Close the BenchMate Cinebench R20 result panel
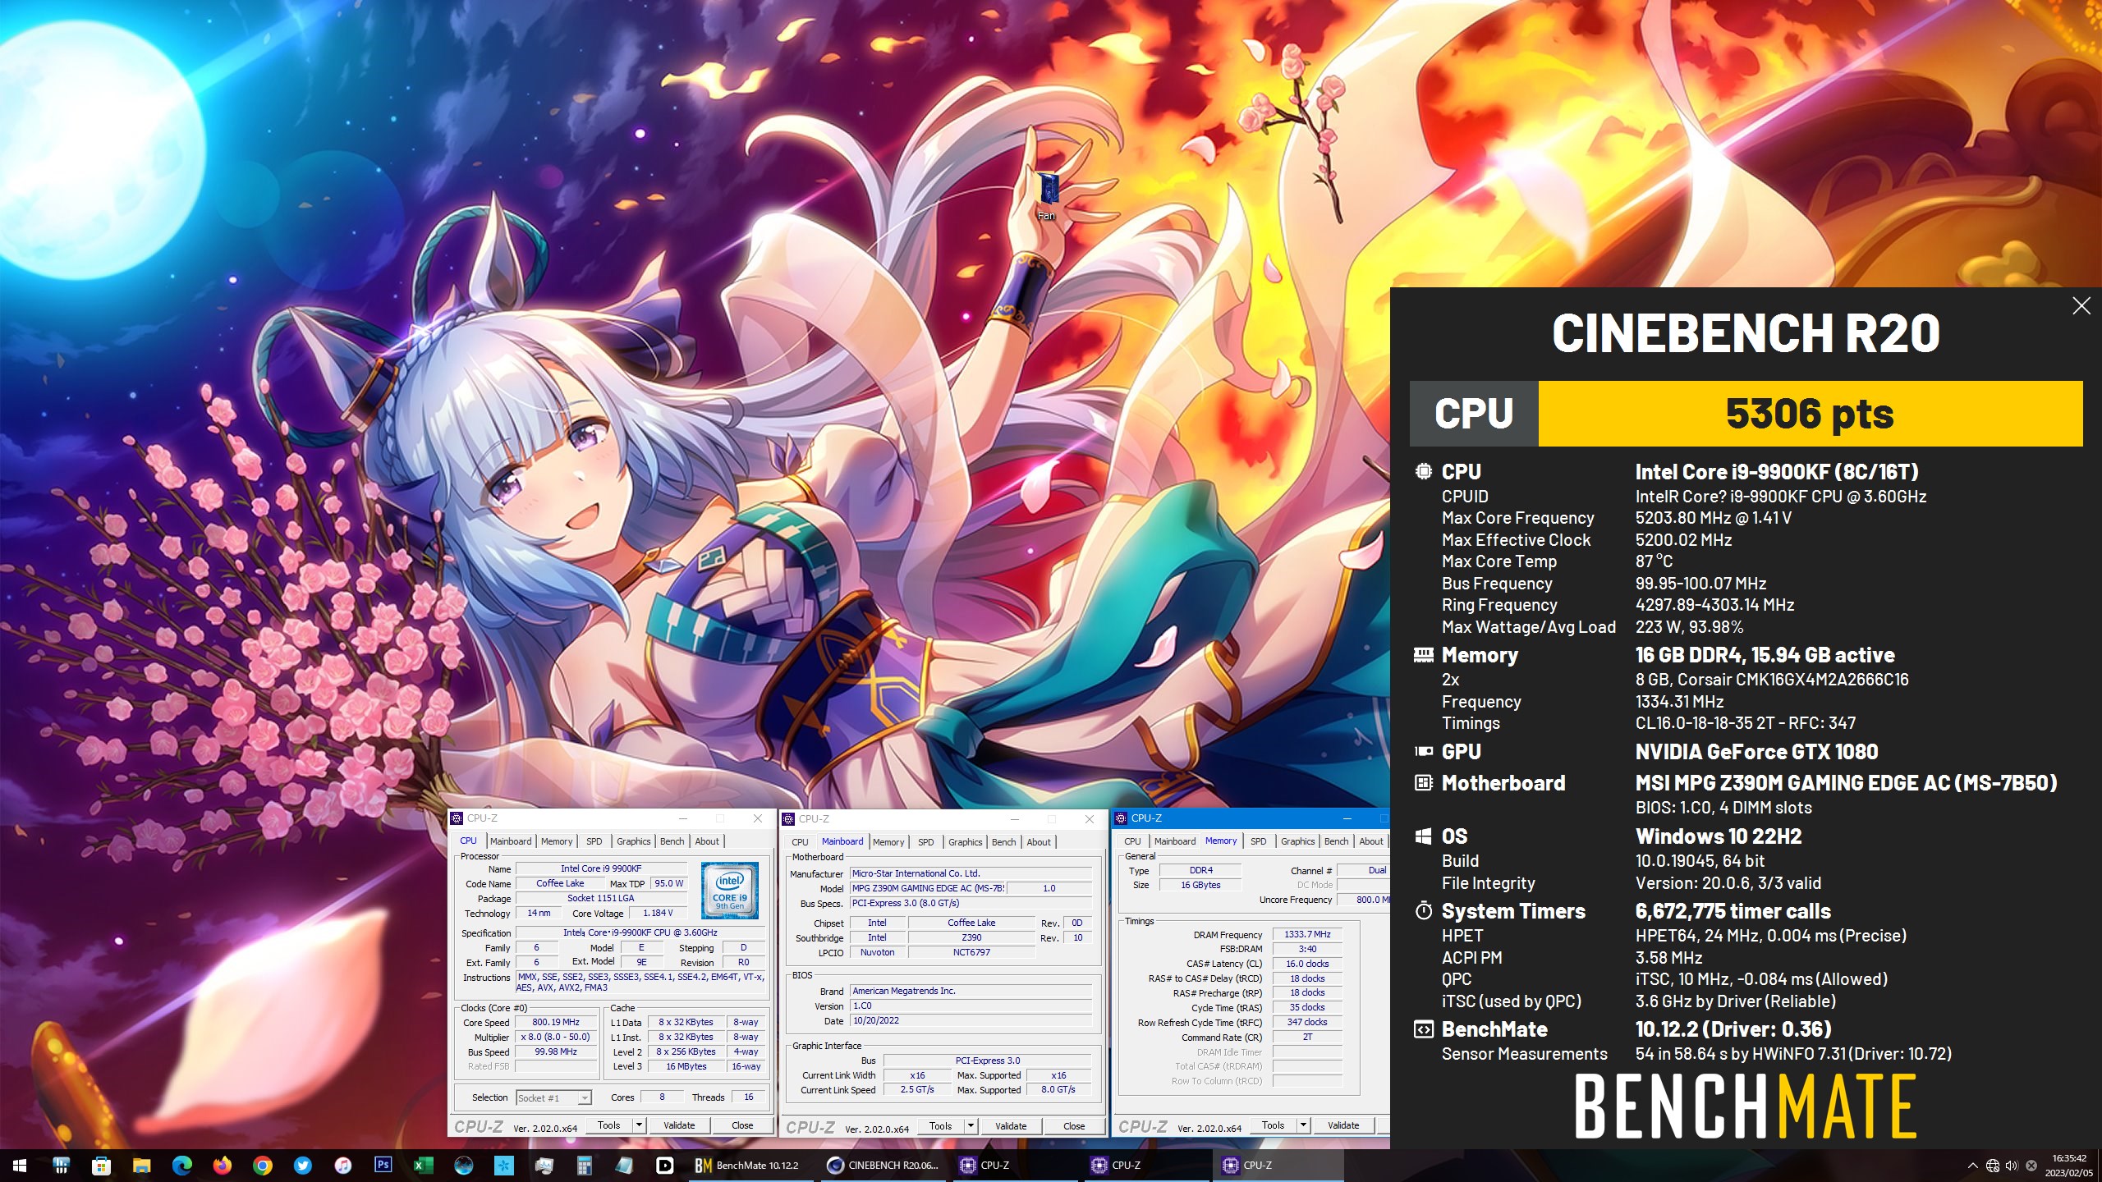Screen dimensions: 2102x1182 [2081, 306]
